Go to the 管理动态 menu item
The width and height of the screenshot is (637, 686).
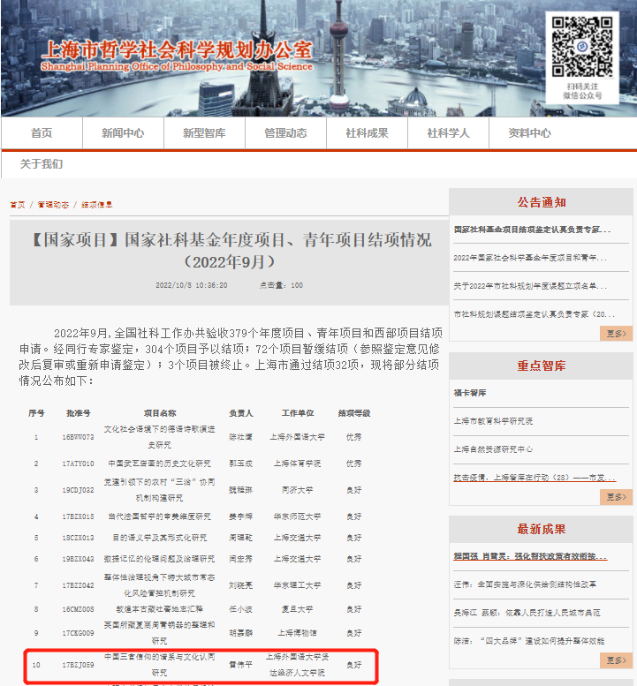(x=285, y=133)
